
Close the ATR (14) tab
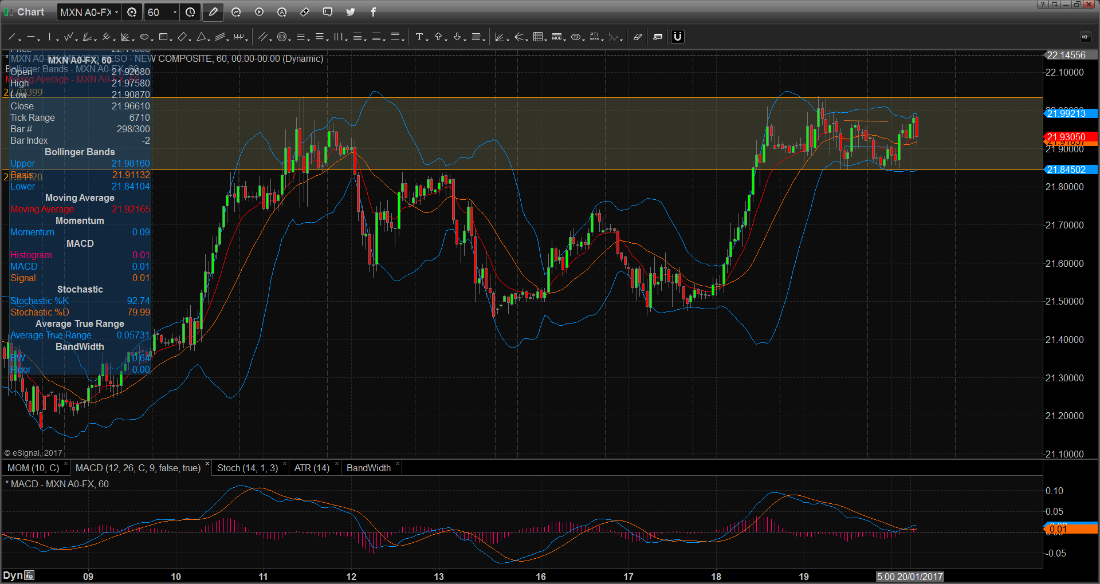pyautogui.click(x=337, y=464)
